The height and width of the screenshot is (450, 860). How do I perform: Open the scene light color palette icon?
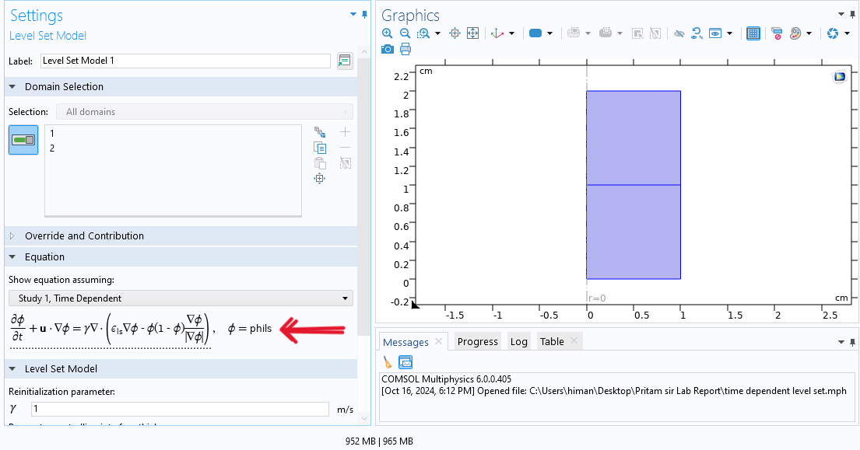795,33
